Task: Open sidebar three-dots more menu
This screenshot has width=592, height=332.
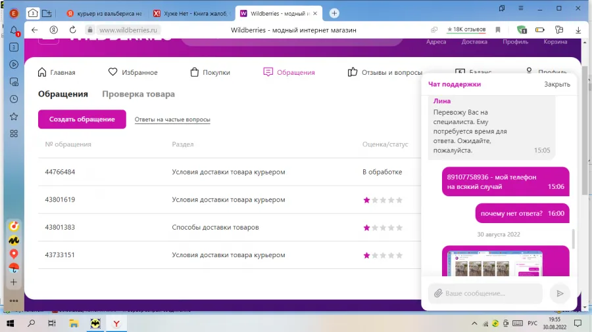Action: coord(14,301)
